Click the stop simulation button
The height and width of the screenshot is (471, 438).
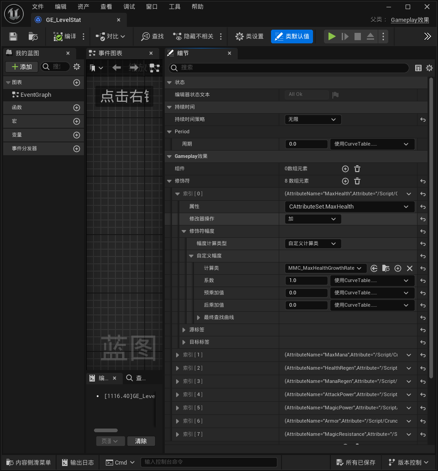click(358, 37)
